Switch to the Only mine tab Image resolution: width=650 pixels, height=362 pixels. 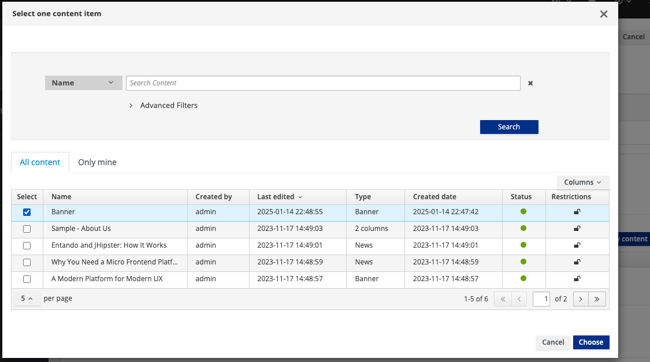97,162
